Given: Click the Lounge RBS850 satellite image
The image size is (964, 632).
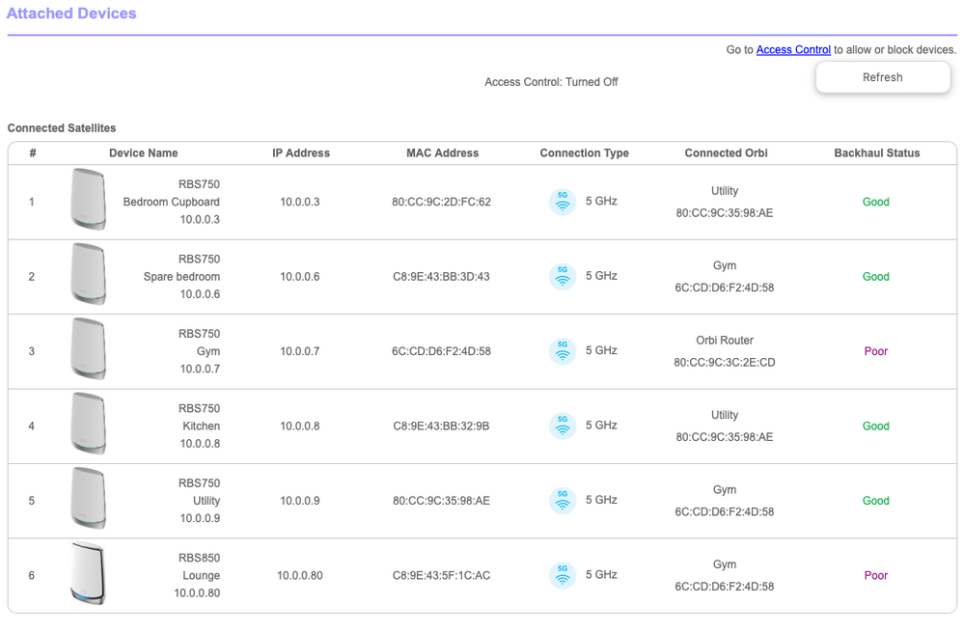Looking at the screenshot, I should [88, 573].
